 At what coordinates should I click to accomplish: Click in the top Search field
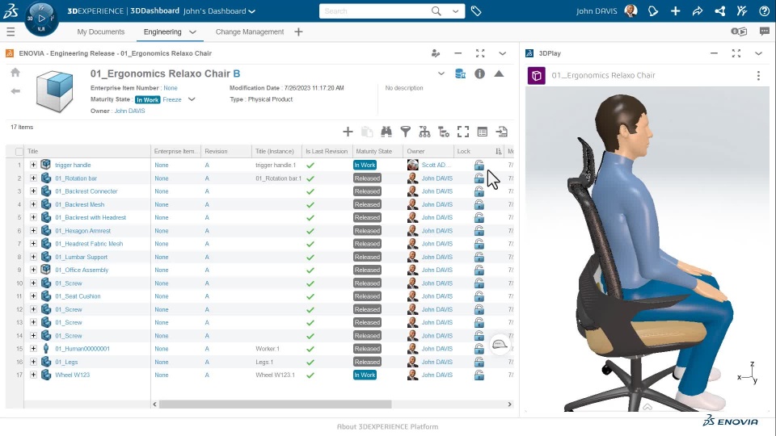click(376, 10)
